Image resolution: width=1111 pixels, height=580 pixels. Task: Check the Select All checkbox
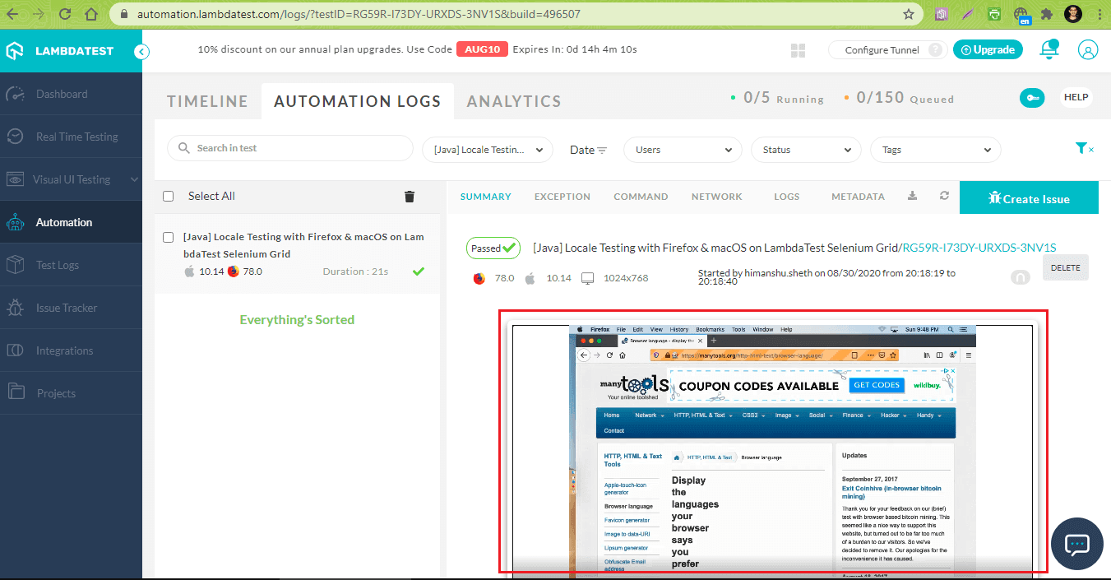coord(168,197)
